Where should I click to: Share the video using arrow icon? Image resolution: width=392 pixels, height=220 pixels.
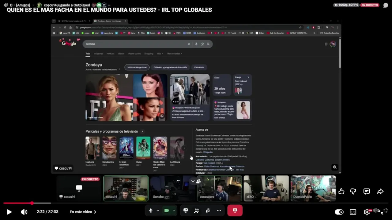[380, 191]
